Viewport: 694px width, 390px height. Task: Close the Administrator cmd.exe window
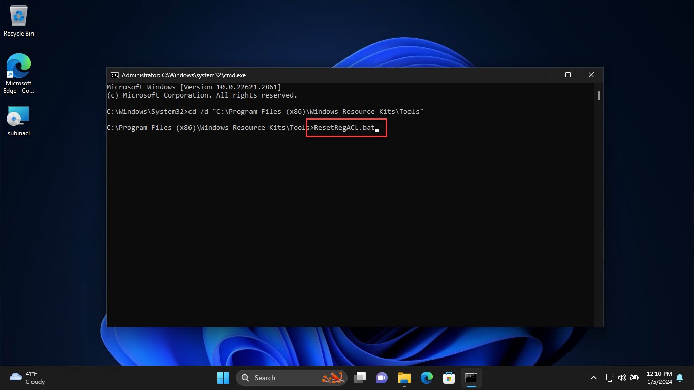(x=591, y=75)
